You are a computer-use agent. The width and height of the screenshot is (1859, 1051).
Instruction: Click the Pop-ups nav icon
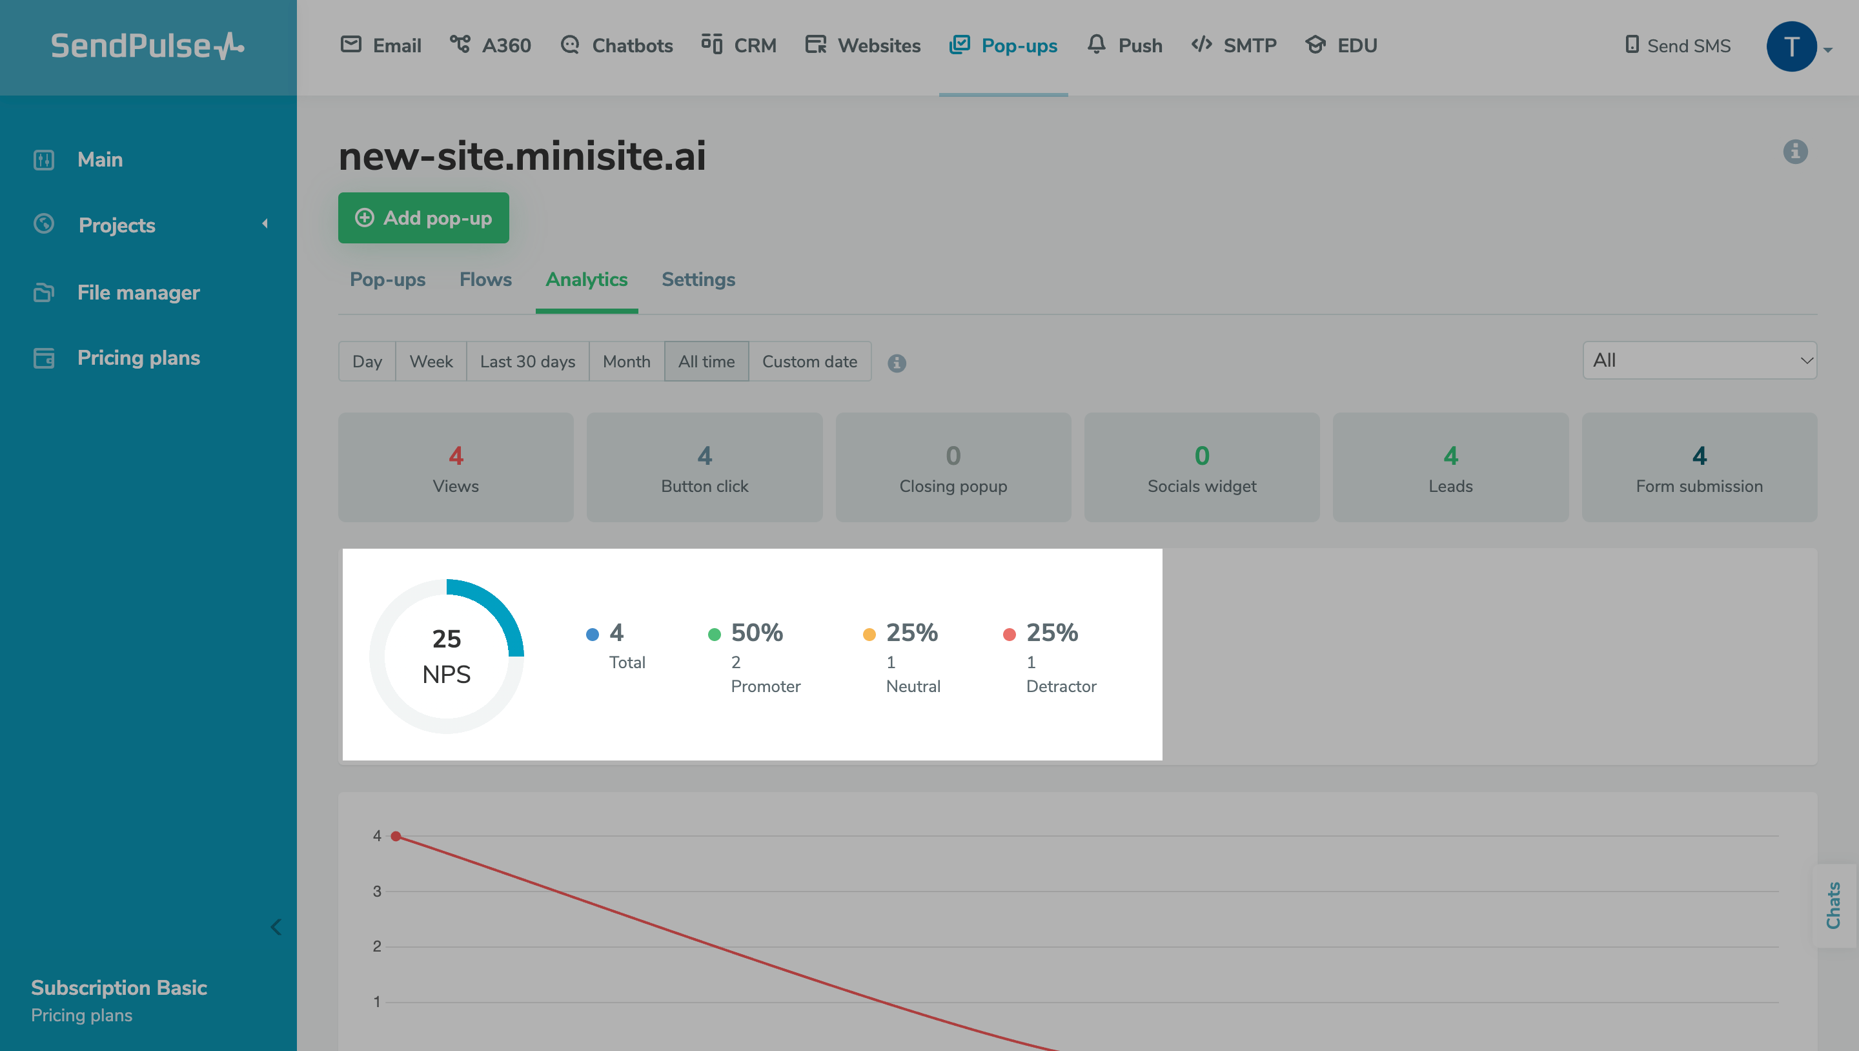(x=959, y=45)
